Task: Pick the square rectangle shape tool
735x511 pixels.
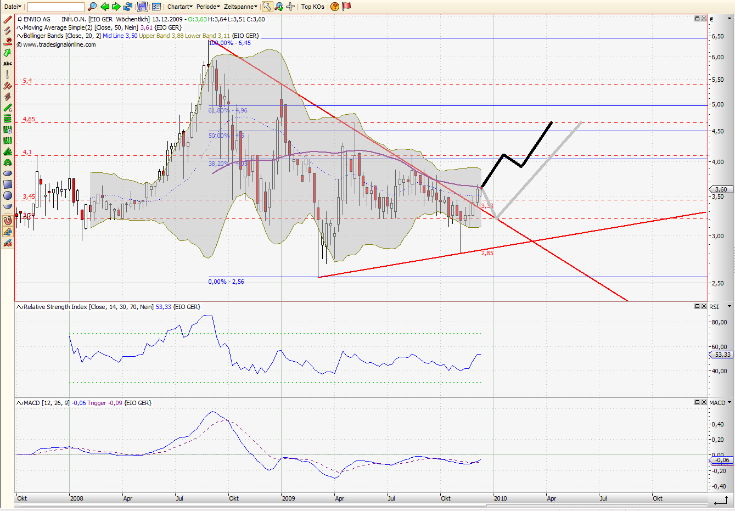Action: click(x=8, y=184)
